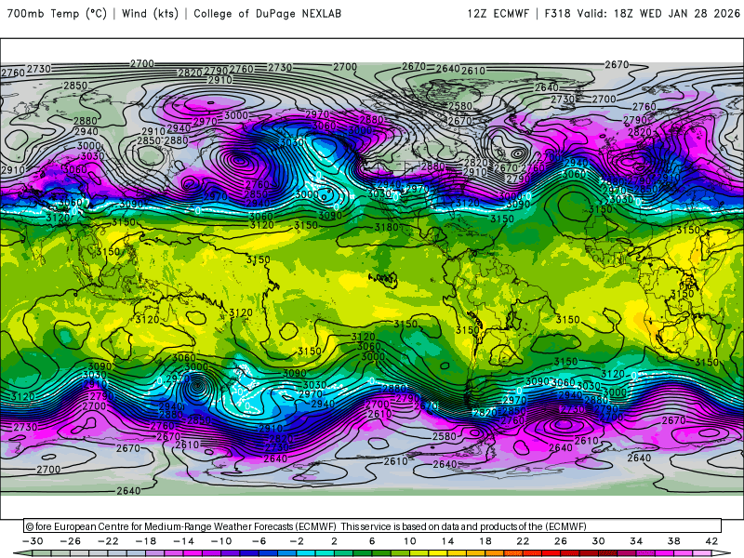Click the "14" legend value
The height and width of the screenshot is (558, 744).
tap(447, 541)
